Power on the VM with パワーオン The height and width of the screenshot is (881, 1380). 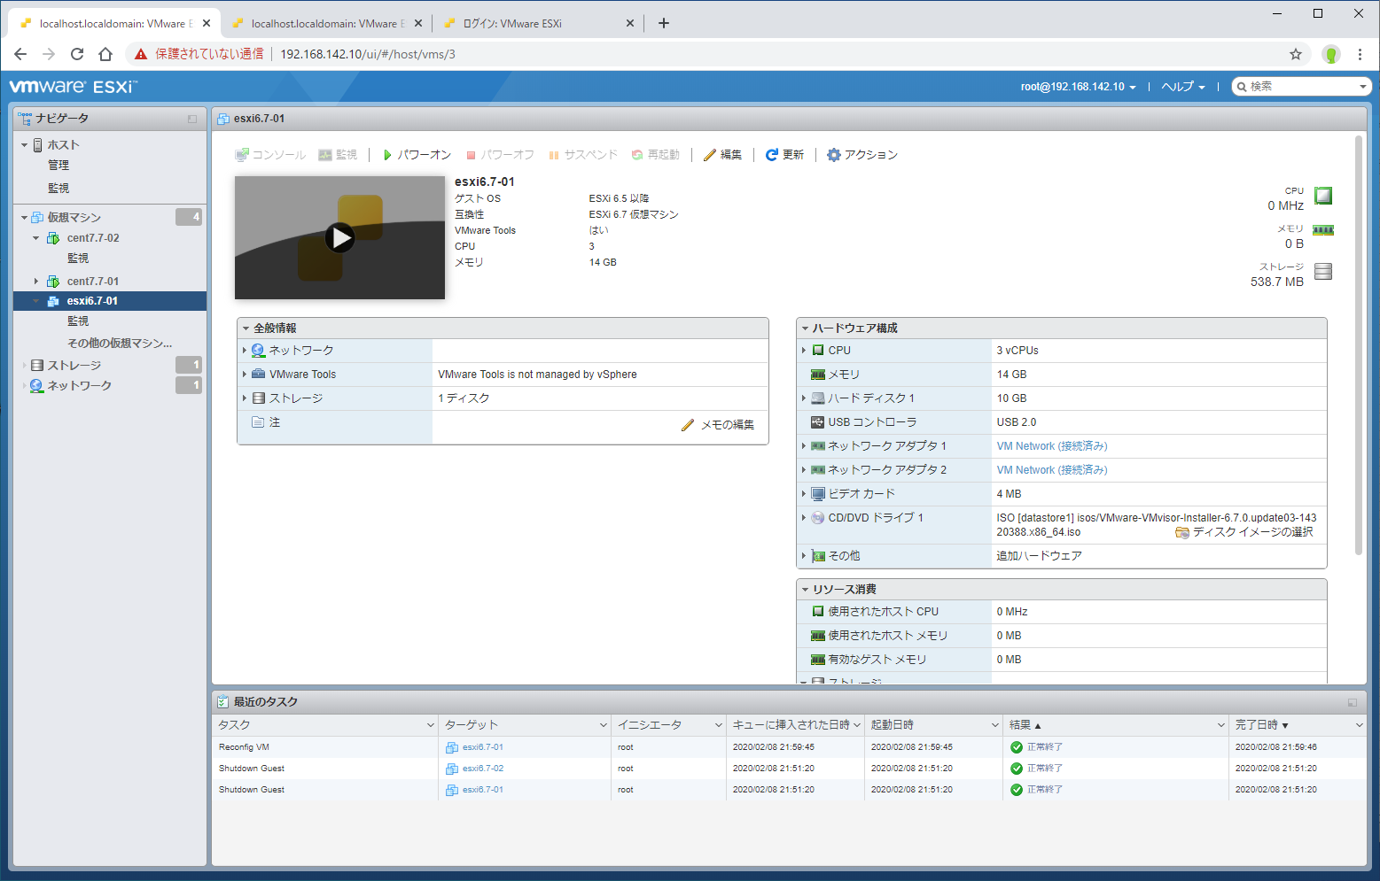(417, 155)
